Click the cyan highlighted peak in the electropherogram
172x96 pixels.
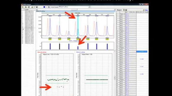(x=78, y=27)
